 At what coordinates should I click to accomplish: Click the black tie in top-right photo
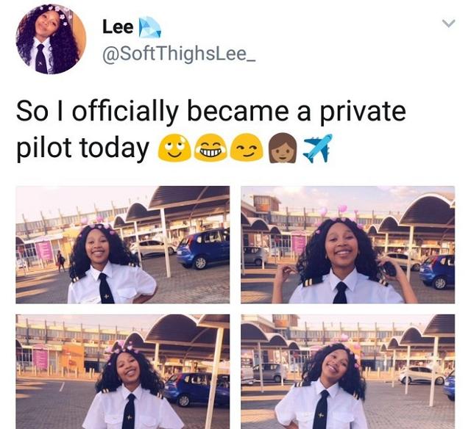tap(340, 292)
